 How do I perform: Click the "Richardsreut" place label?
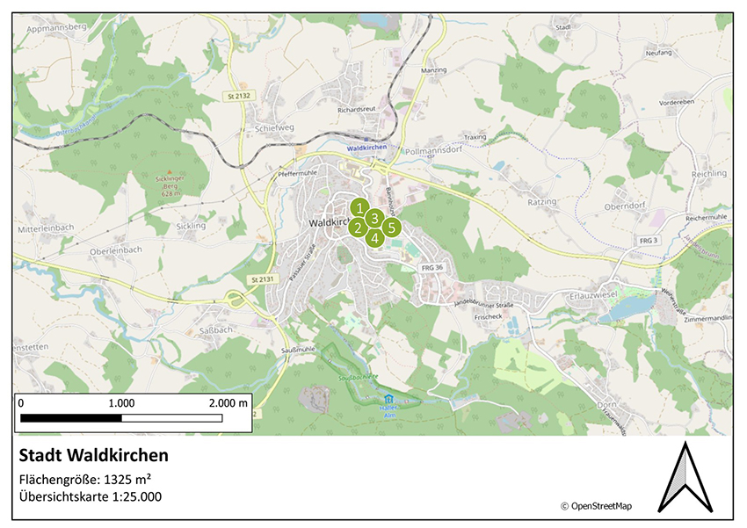(356, 110)
